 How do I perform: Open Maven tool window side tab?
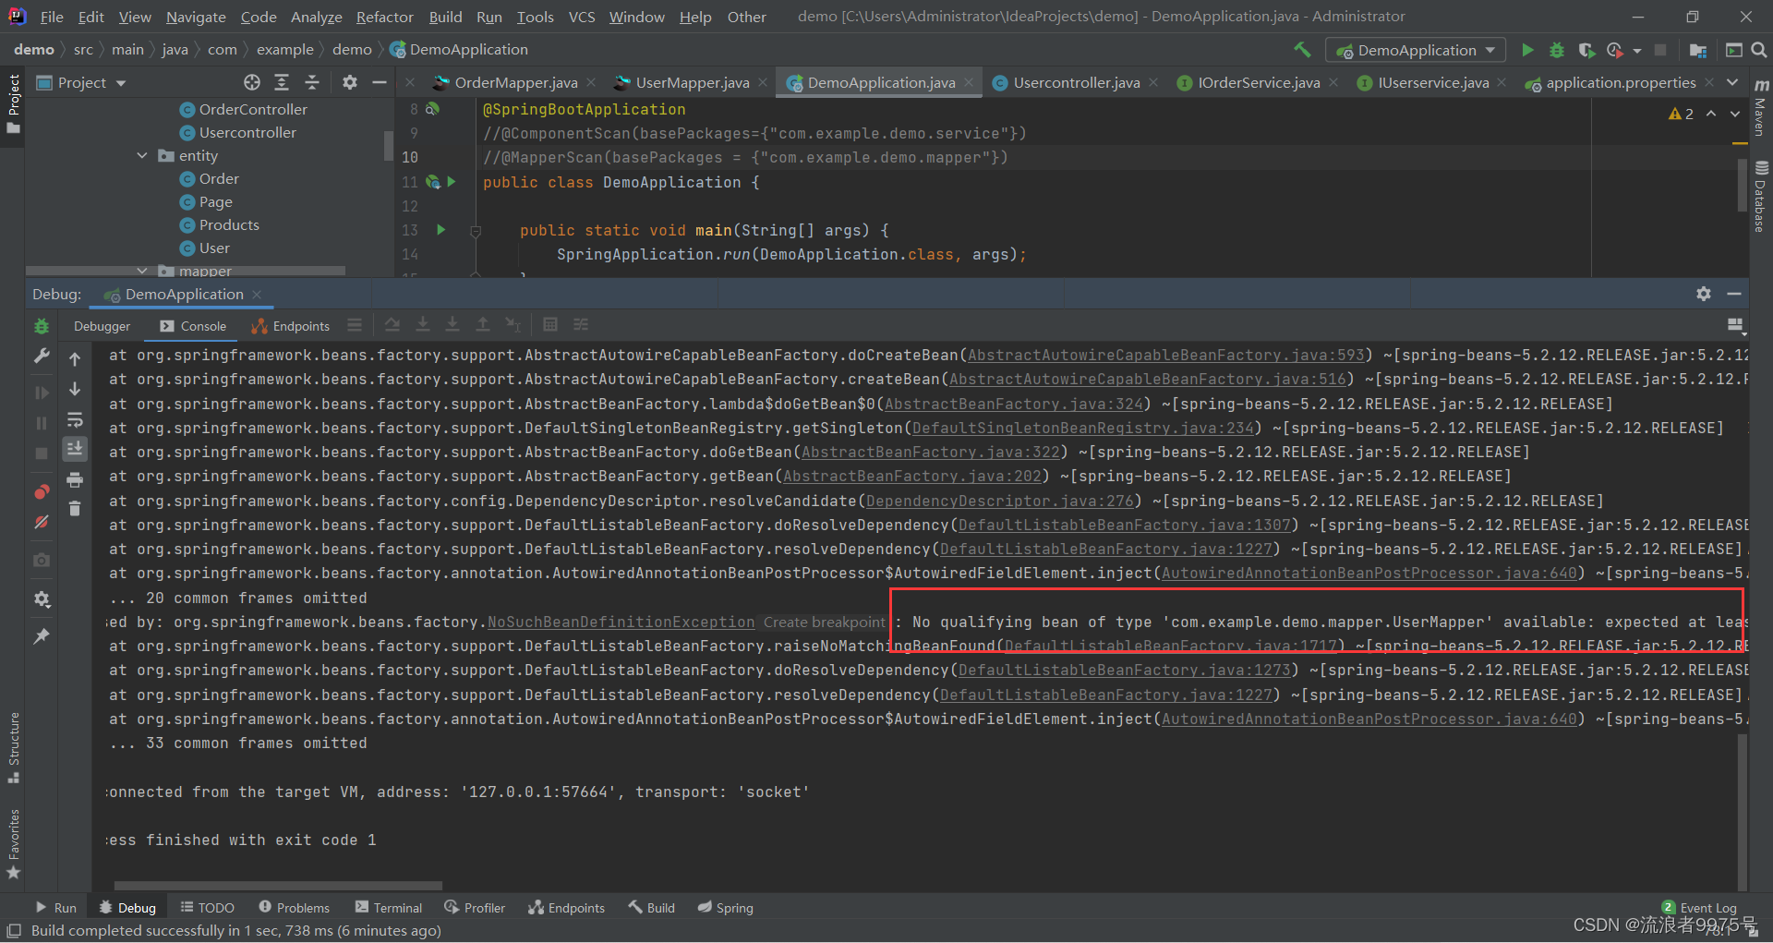point(1761,107)
